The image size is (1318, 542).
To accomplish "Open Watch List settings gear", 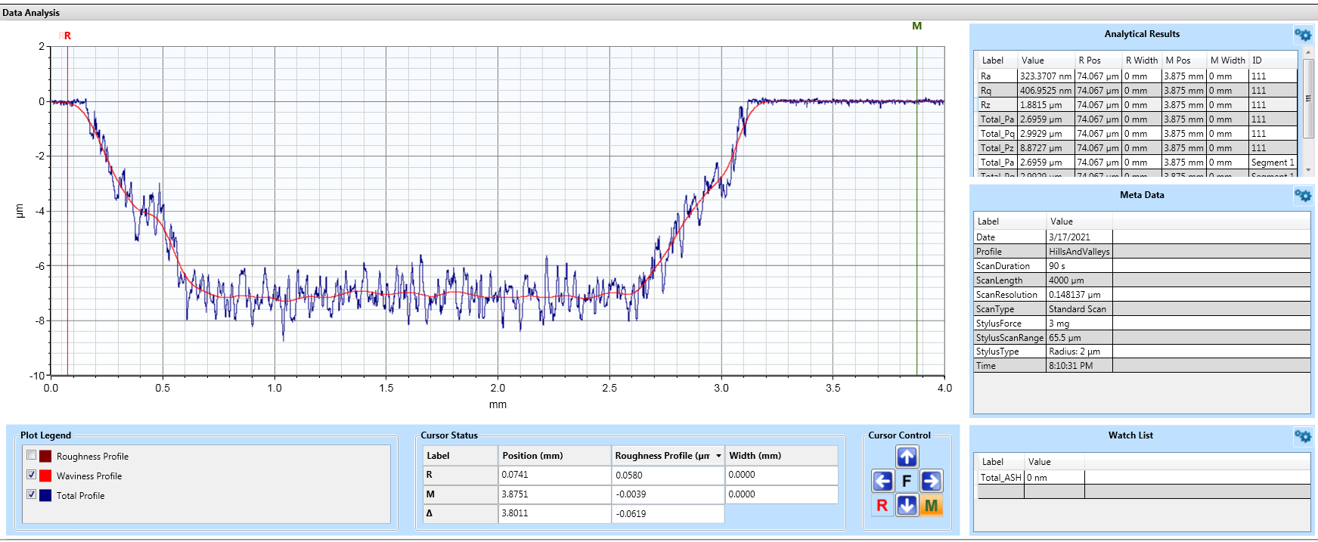I will click(x=1302, y=436).
